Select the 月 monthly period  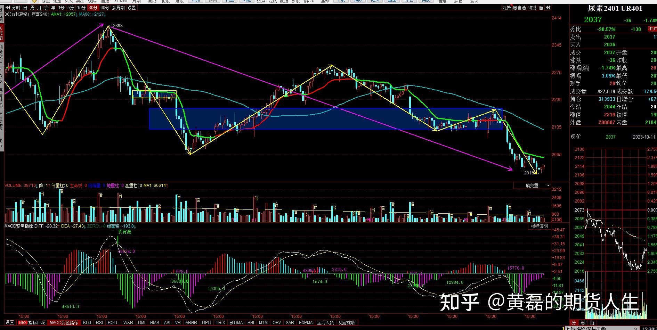[x=39, y=8]
